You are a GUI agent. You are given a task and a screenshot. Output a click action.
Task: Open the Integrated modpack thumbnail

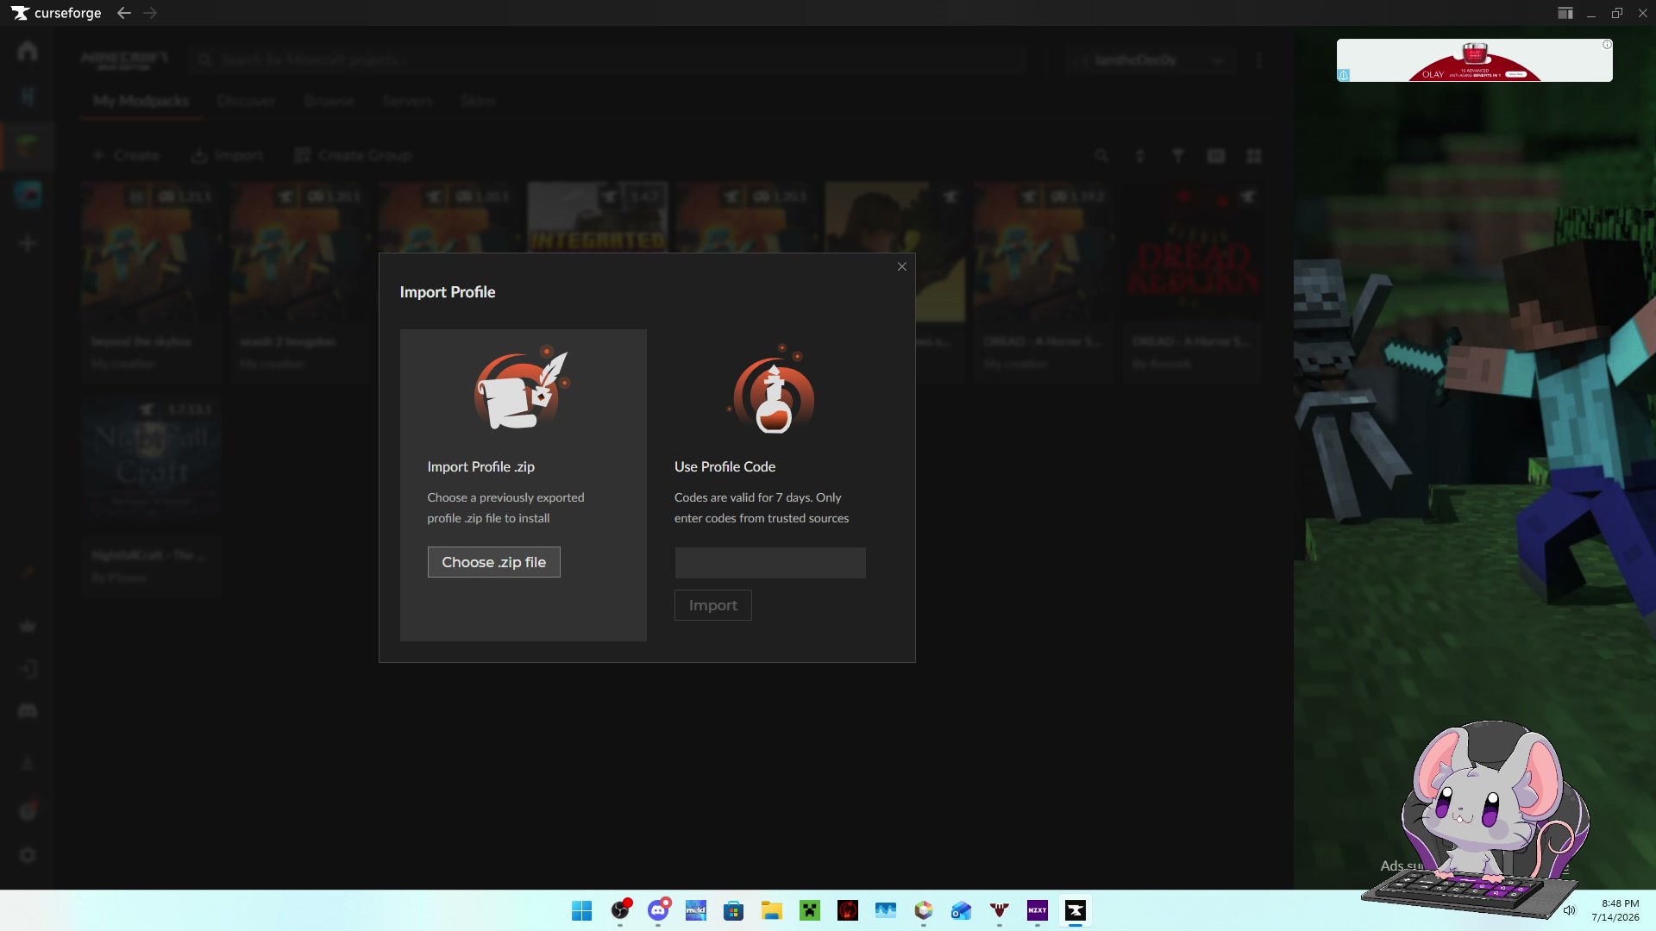597,216
